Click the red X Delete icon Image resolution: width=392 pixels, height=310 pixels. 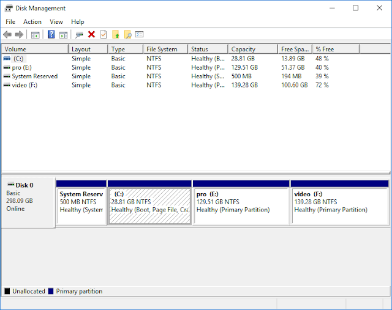point(91,34)
